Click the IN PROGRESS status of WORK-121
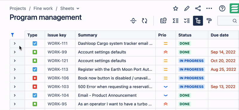 [x=191, y=61]
